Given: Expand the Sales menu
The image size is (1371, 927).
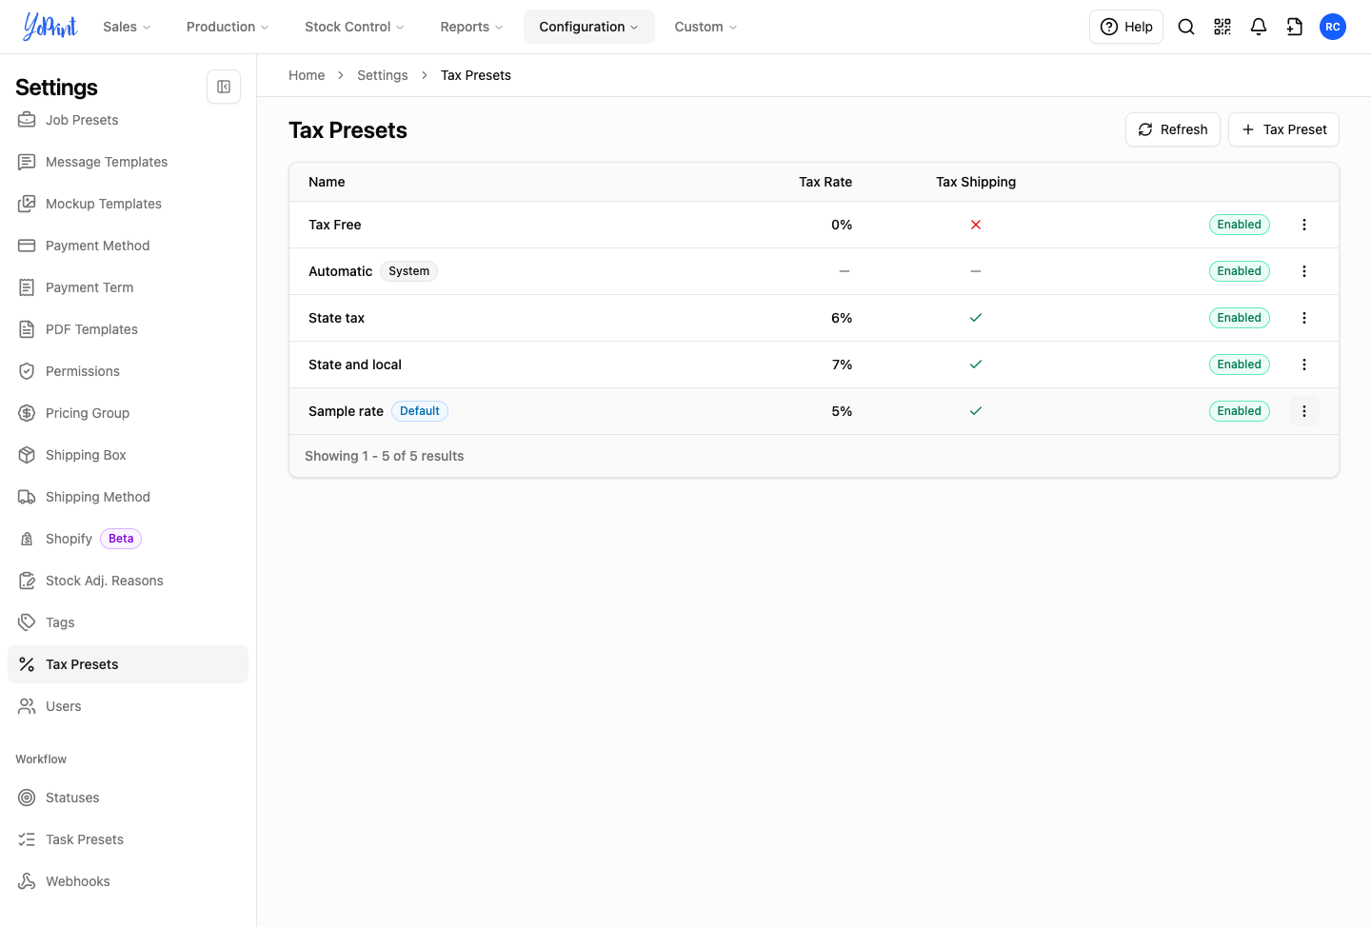Looking at the screenshot, I should (128, 27).
